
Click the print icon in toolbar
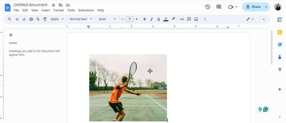coord(31,19)
